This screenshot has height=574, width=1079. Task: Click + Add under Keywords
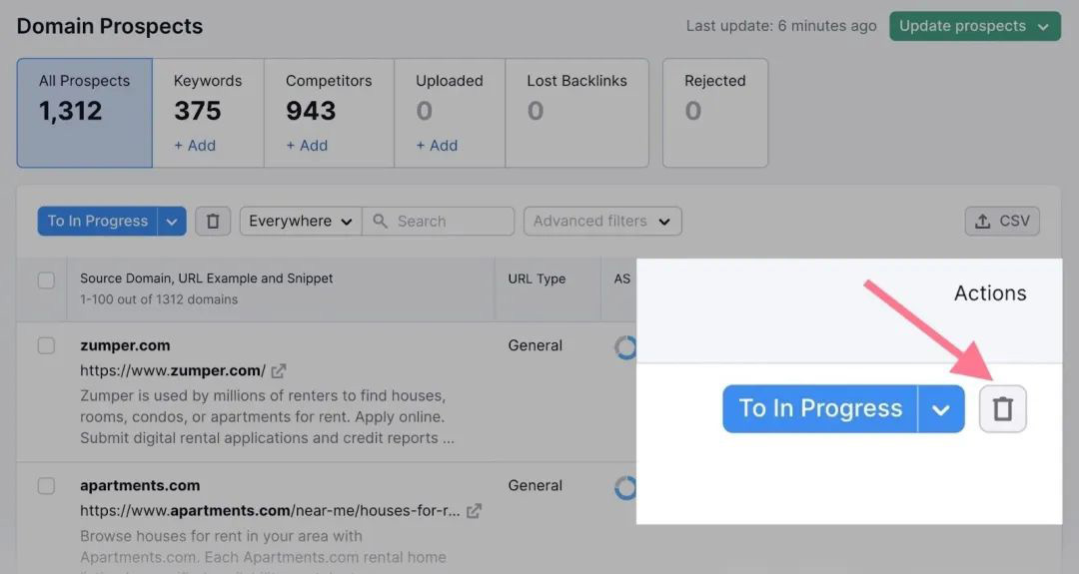click(195, 146)
